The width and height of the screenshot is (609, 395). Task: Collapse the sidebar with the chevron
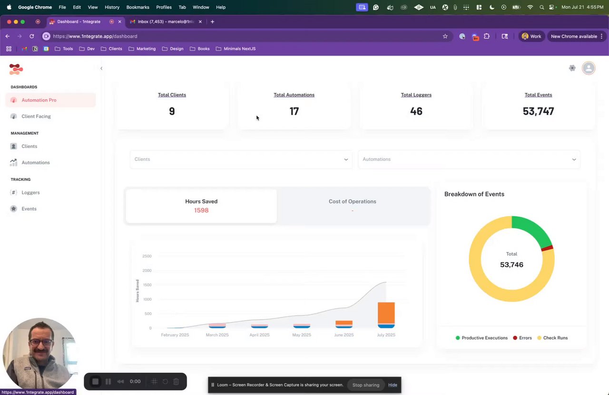coord(101,69)
